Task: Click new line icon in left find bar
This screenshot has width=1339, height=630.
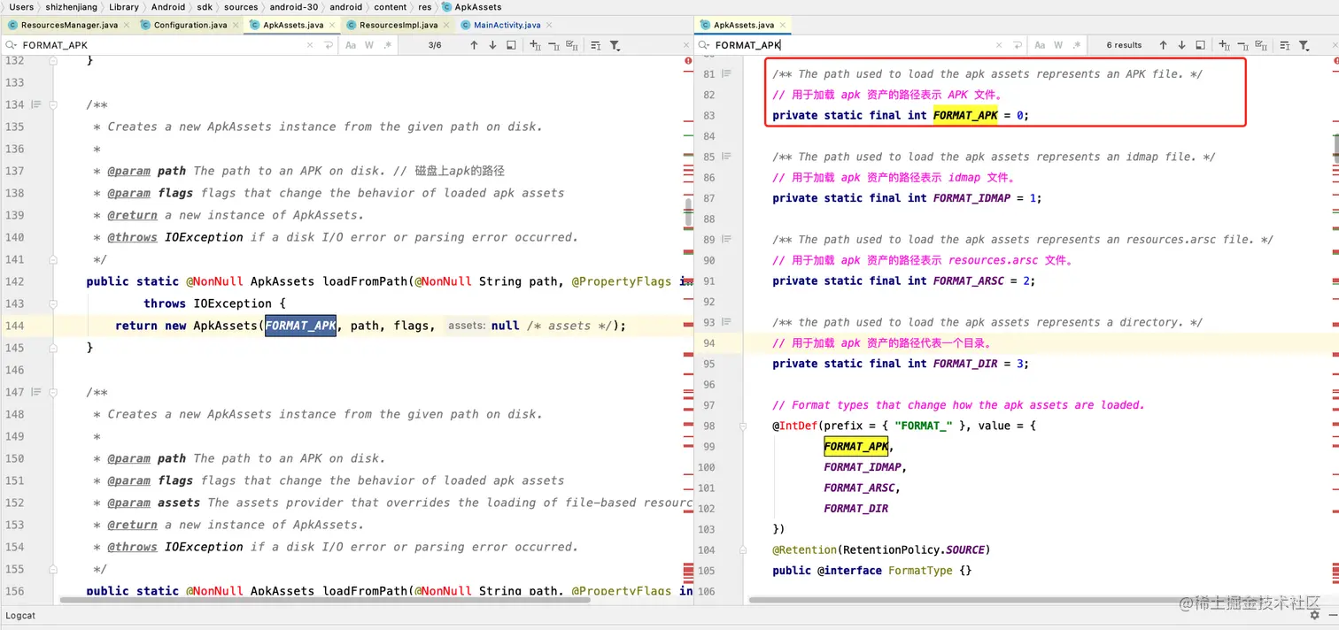Action: tap(329, 45)
